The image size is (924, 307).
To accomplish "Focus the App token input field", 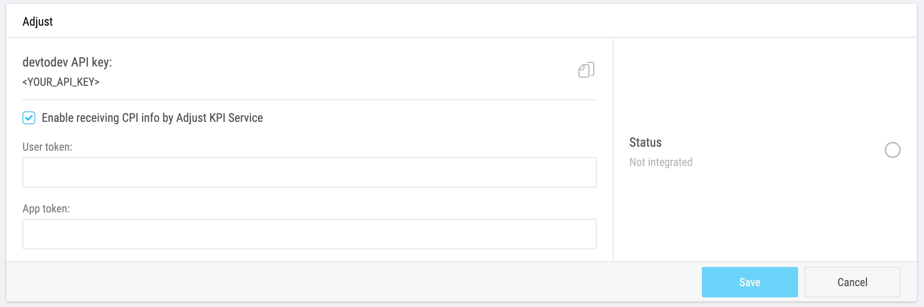I will pyautogui.click(x=309, y=234).
